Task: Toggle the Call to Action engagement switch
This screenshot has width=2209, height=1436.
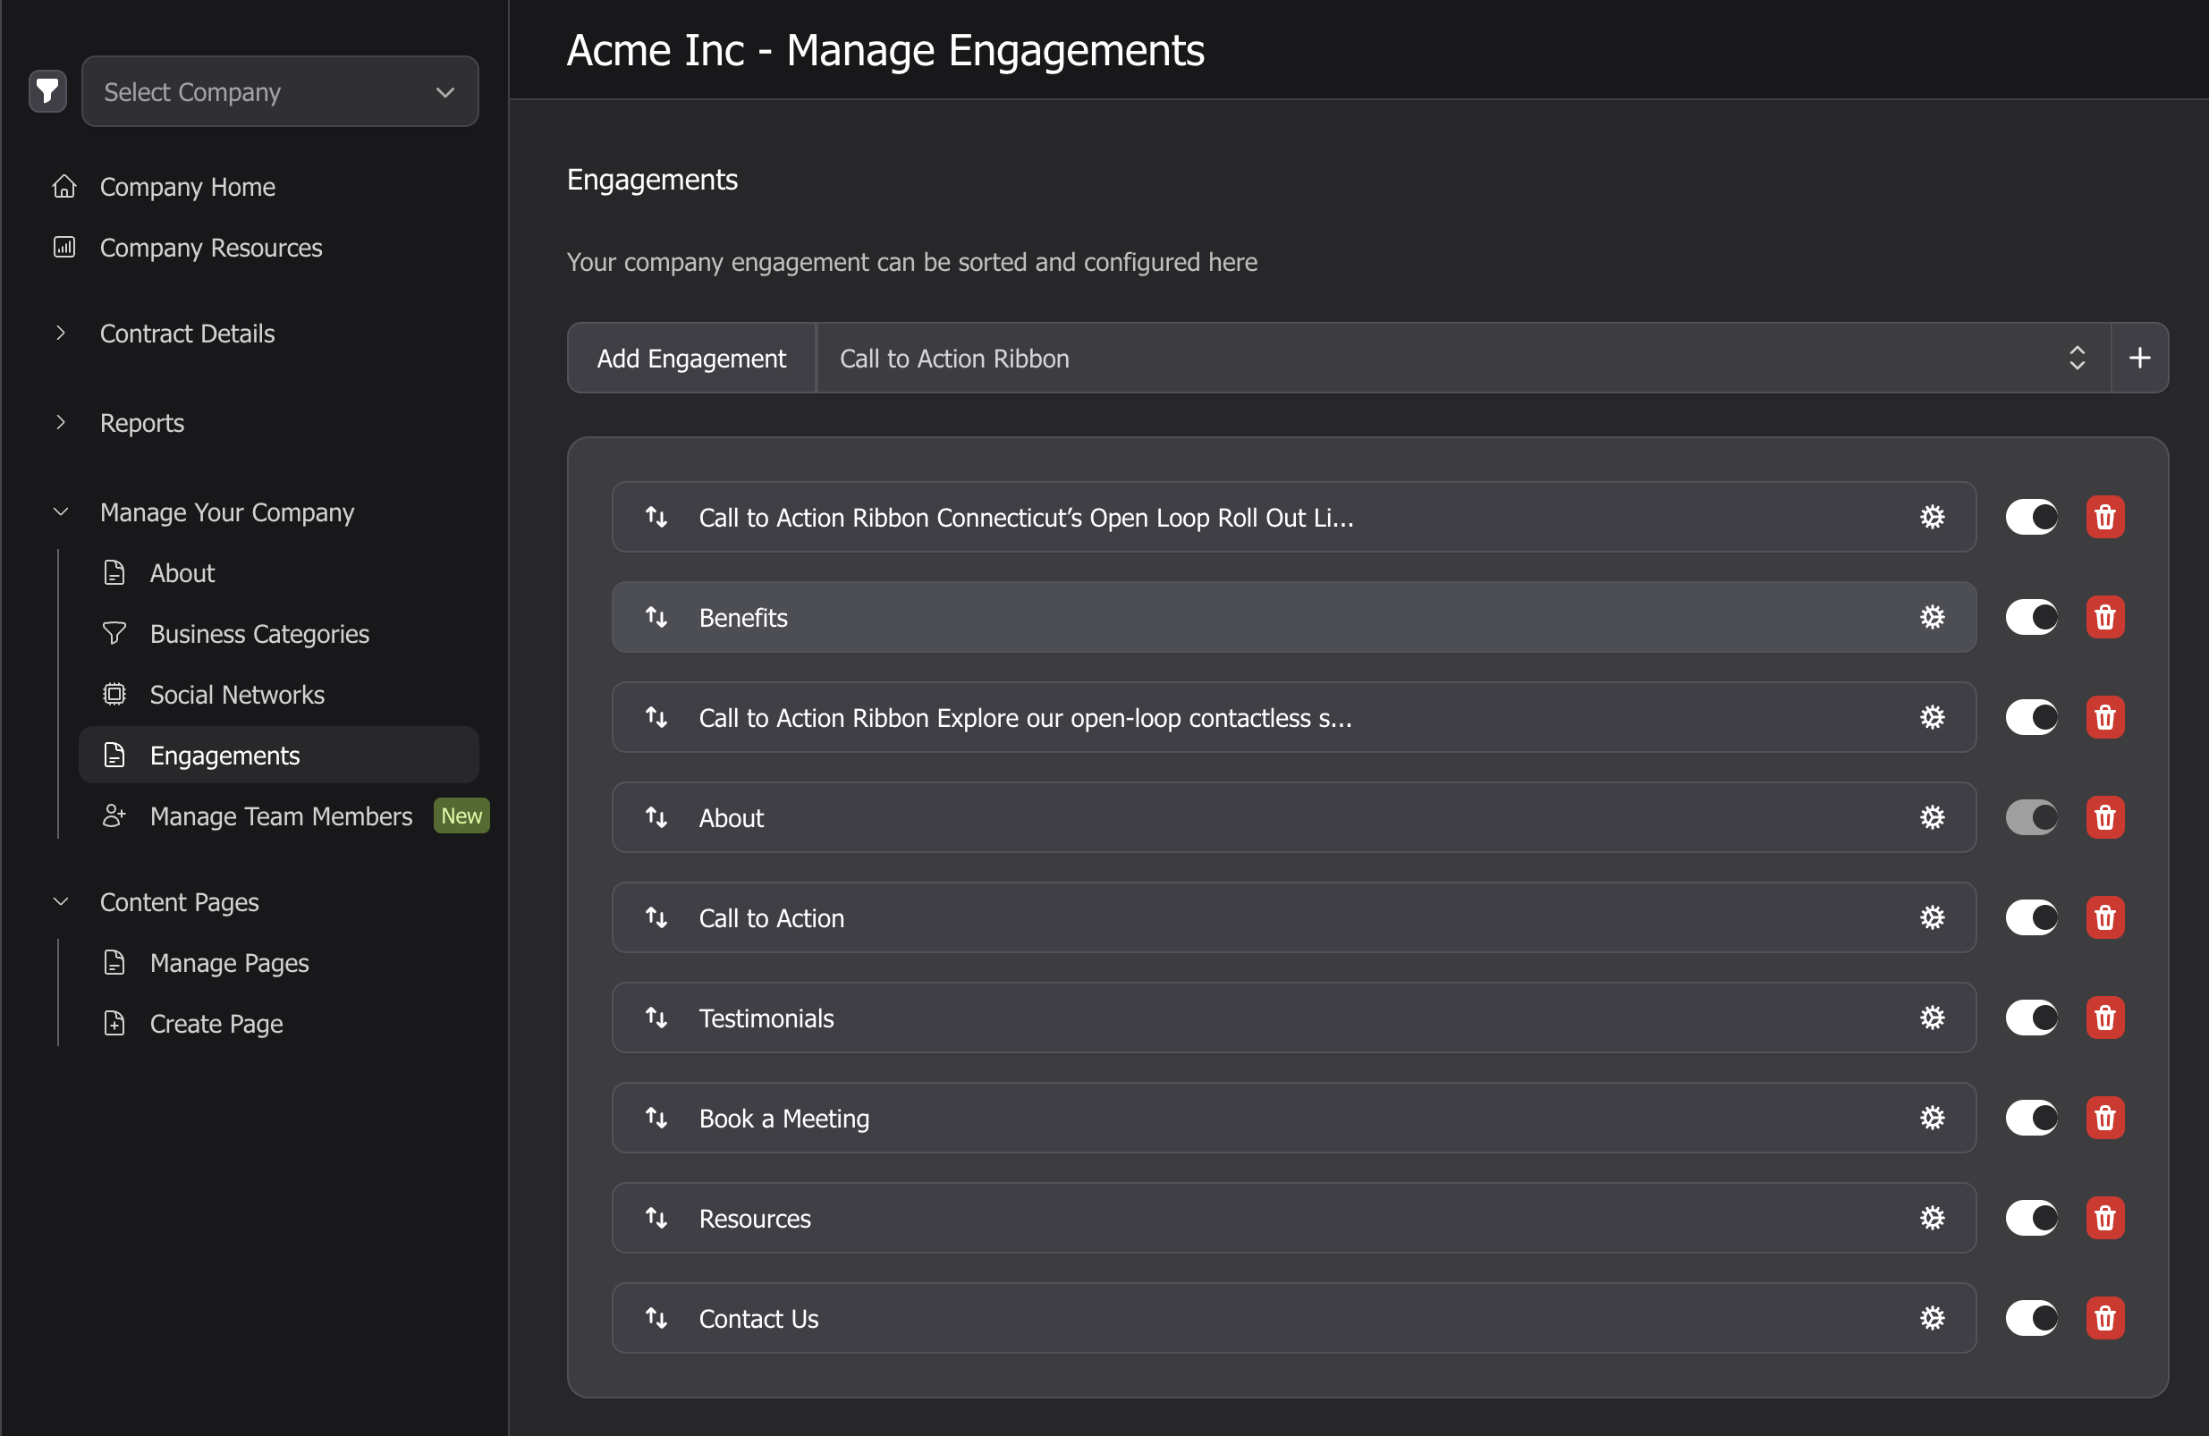Action: pos(2031,918)
